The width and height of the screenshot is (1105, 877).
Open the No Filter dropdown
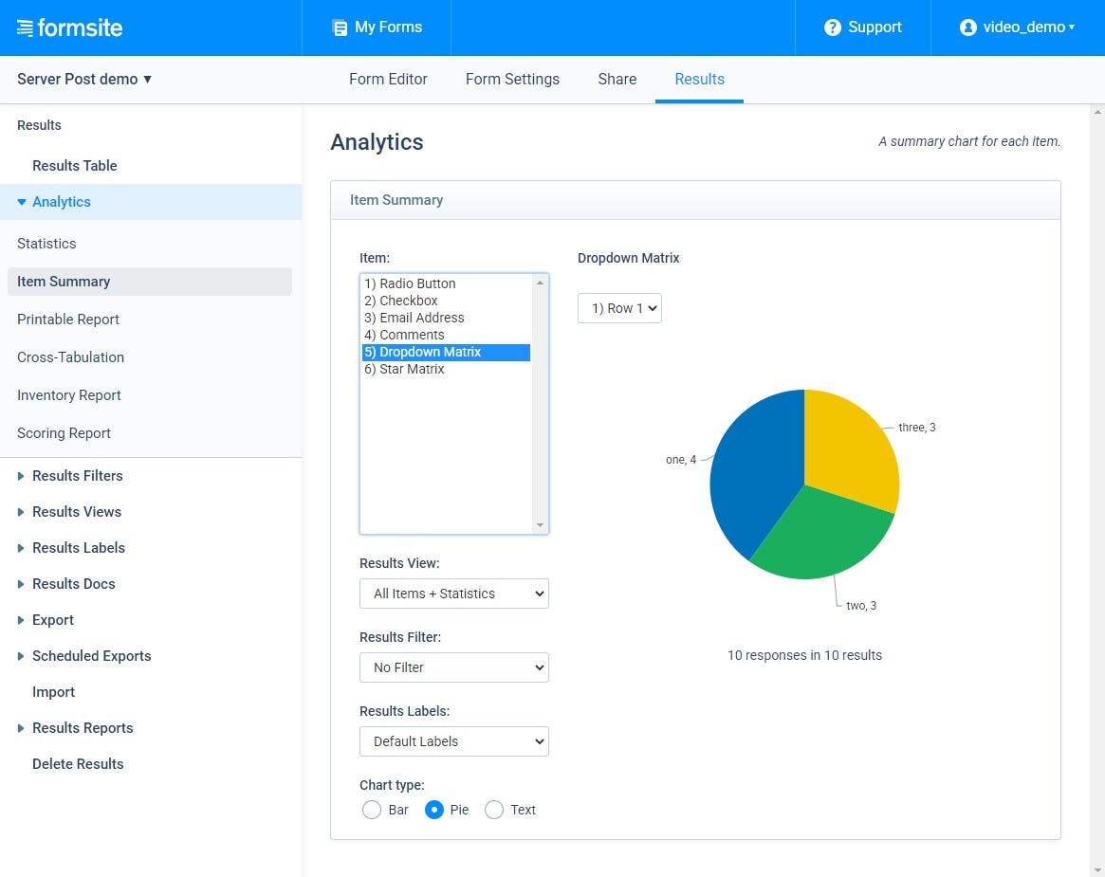tap(453, 667)
